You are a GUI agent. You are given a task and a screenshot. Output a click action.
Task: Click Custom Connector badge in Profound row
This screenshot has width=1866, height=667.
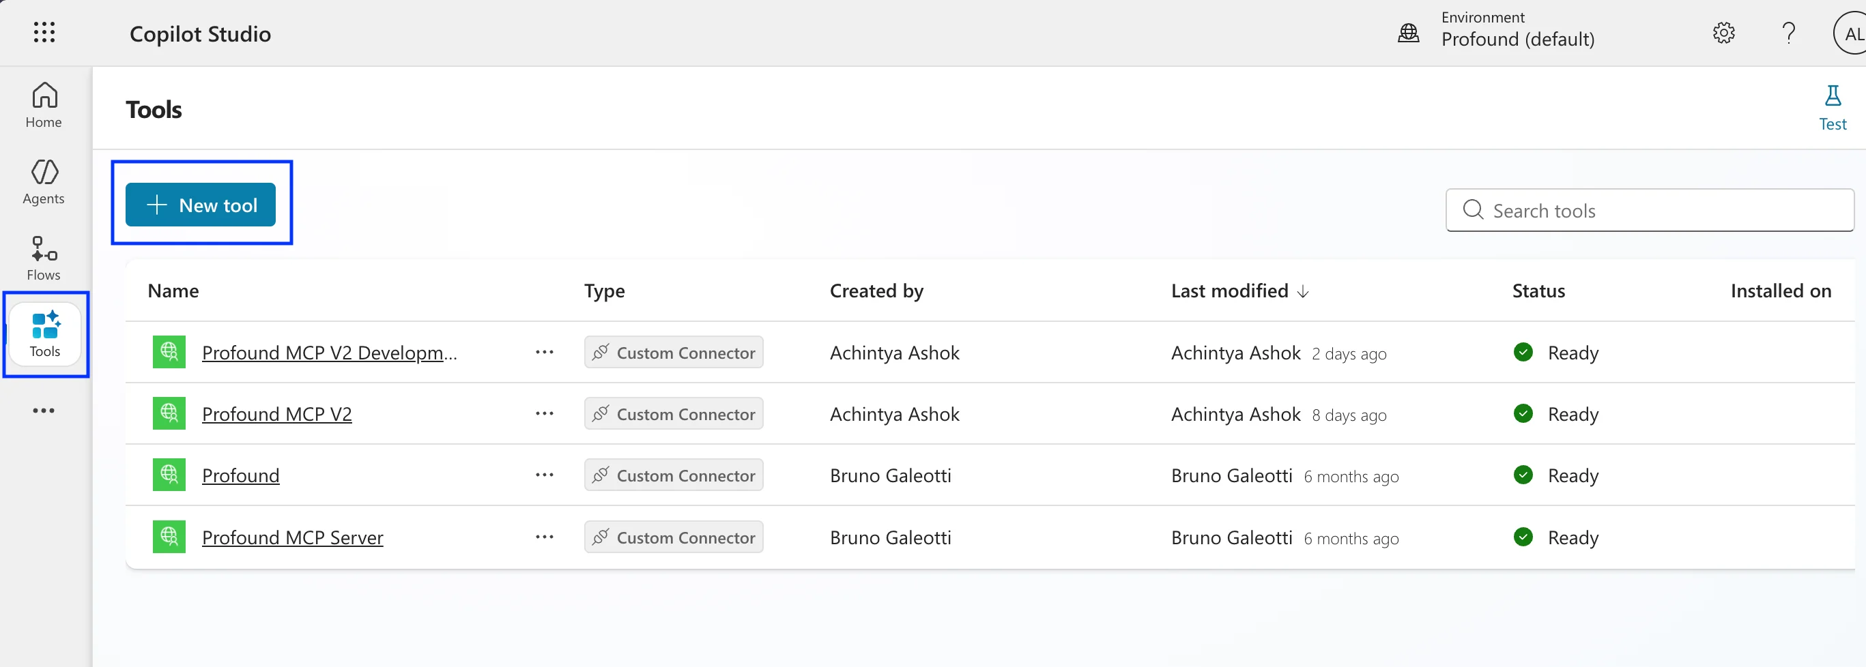(674, 476)
